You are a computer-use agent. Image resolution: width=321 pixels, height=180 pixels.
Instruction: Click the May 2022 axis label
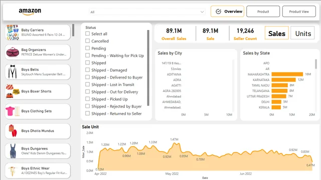[172, 173]
